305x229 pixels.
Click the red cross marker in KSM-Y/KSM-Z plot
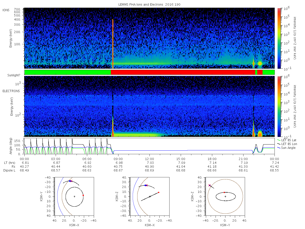pos(209,185)
